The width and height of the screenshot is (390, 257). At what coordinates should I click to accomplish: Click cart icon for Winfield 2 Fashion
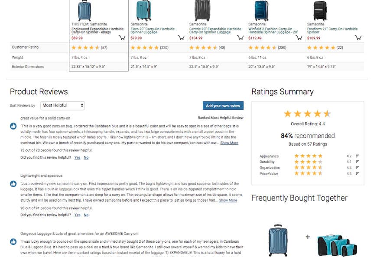click(299, 38)
